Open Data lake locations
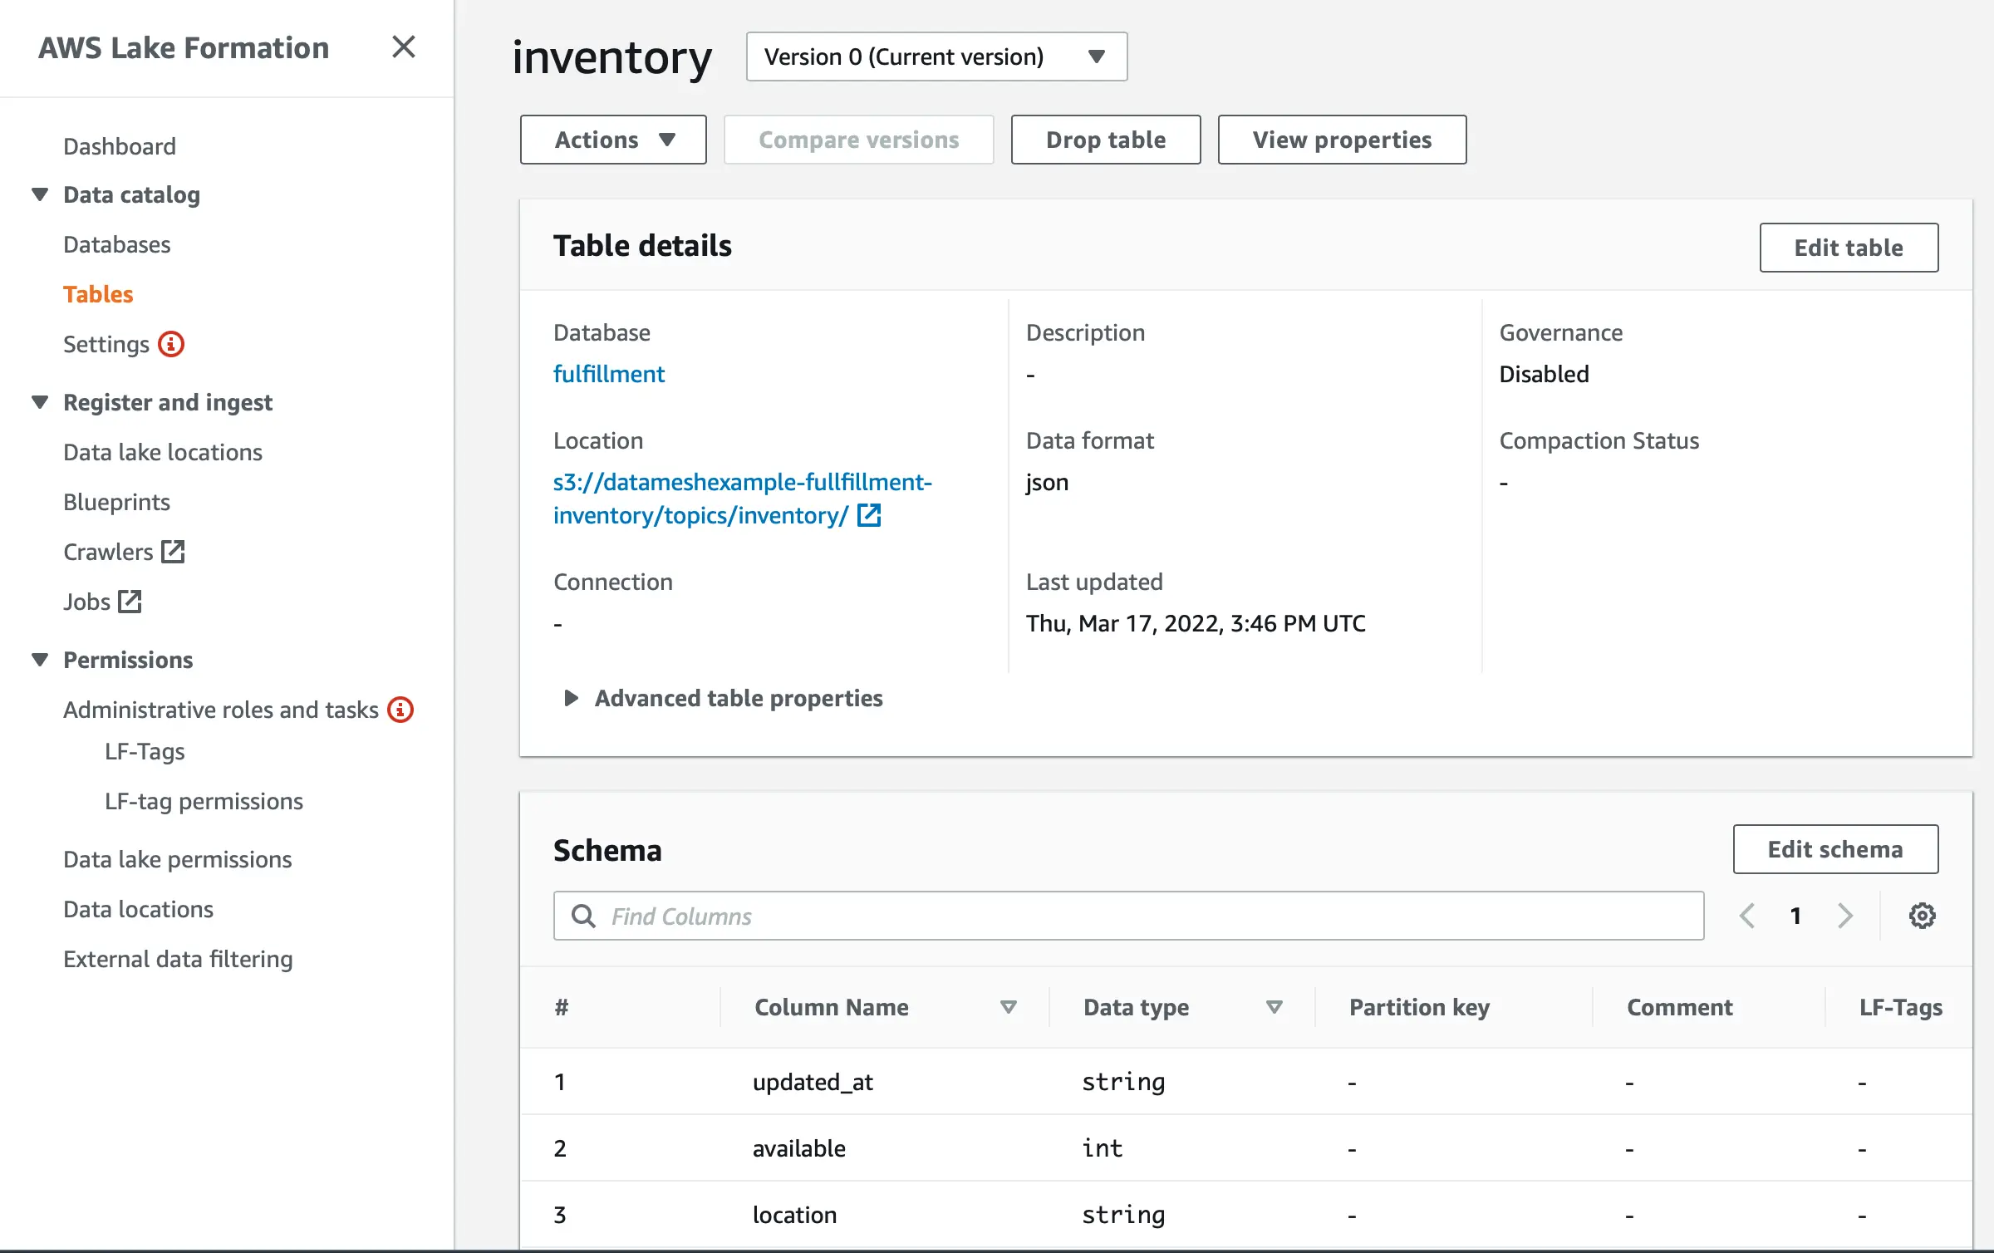This screenshot has height=1253, width=1994. tap(163, 452)
